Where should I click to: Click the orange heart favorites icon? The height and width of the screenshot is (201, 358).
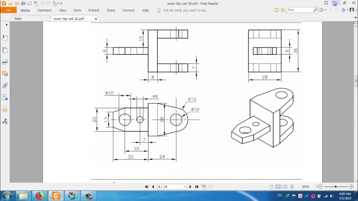pos(276,10)
